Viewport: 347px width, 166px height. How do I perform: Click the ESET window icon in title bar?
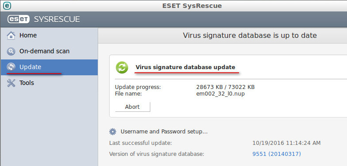pyautogui.click(x=7, y=6)
